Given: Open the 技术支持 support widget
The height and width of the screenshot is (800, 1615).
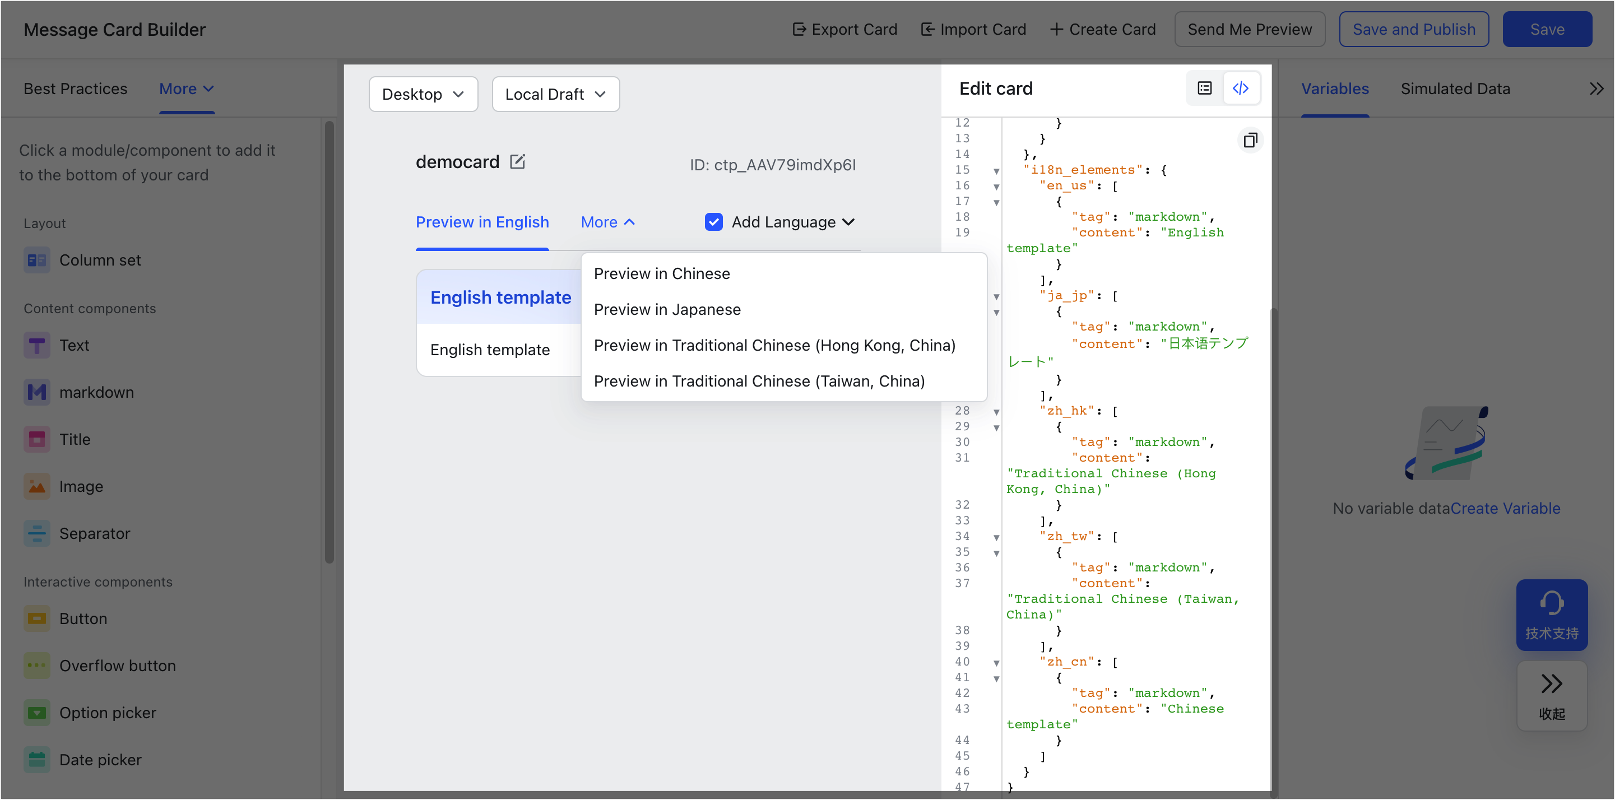Looking at the screenshot, I should [x=1552, y=615].
